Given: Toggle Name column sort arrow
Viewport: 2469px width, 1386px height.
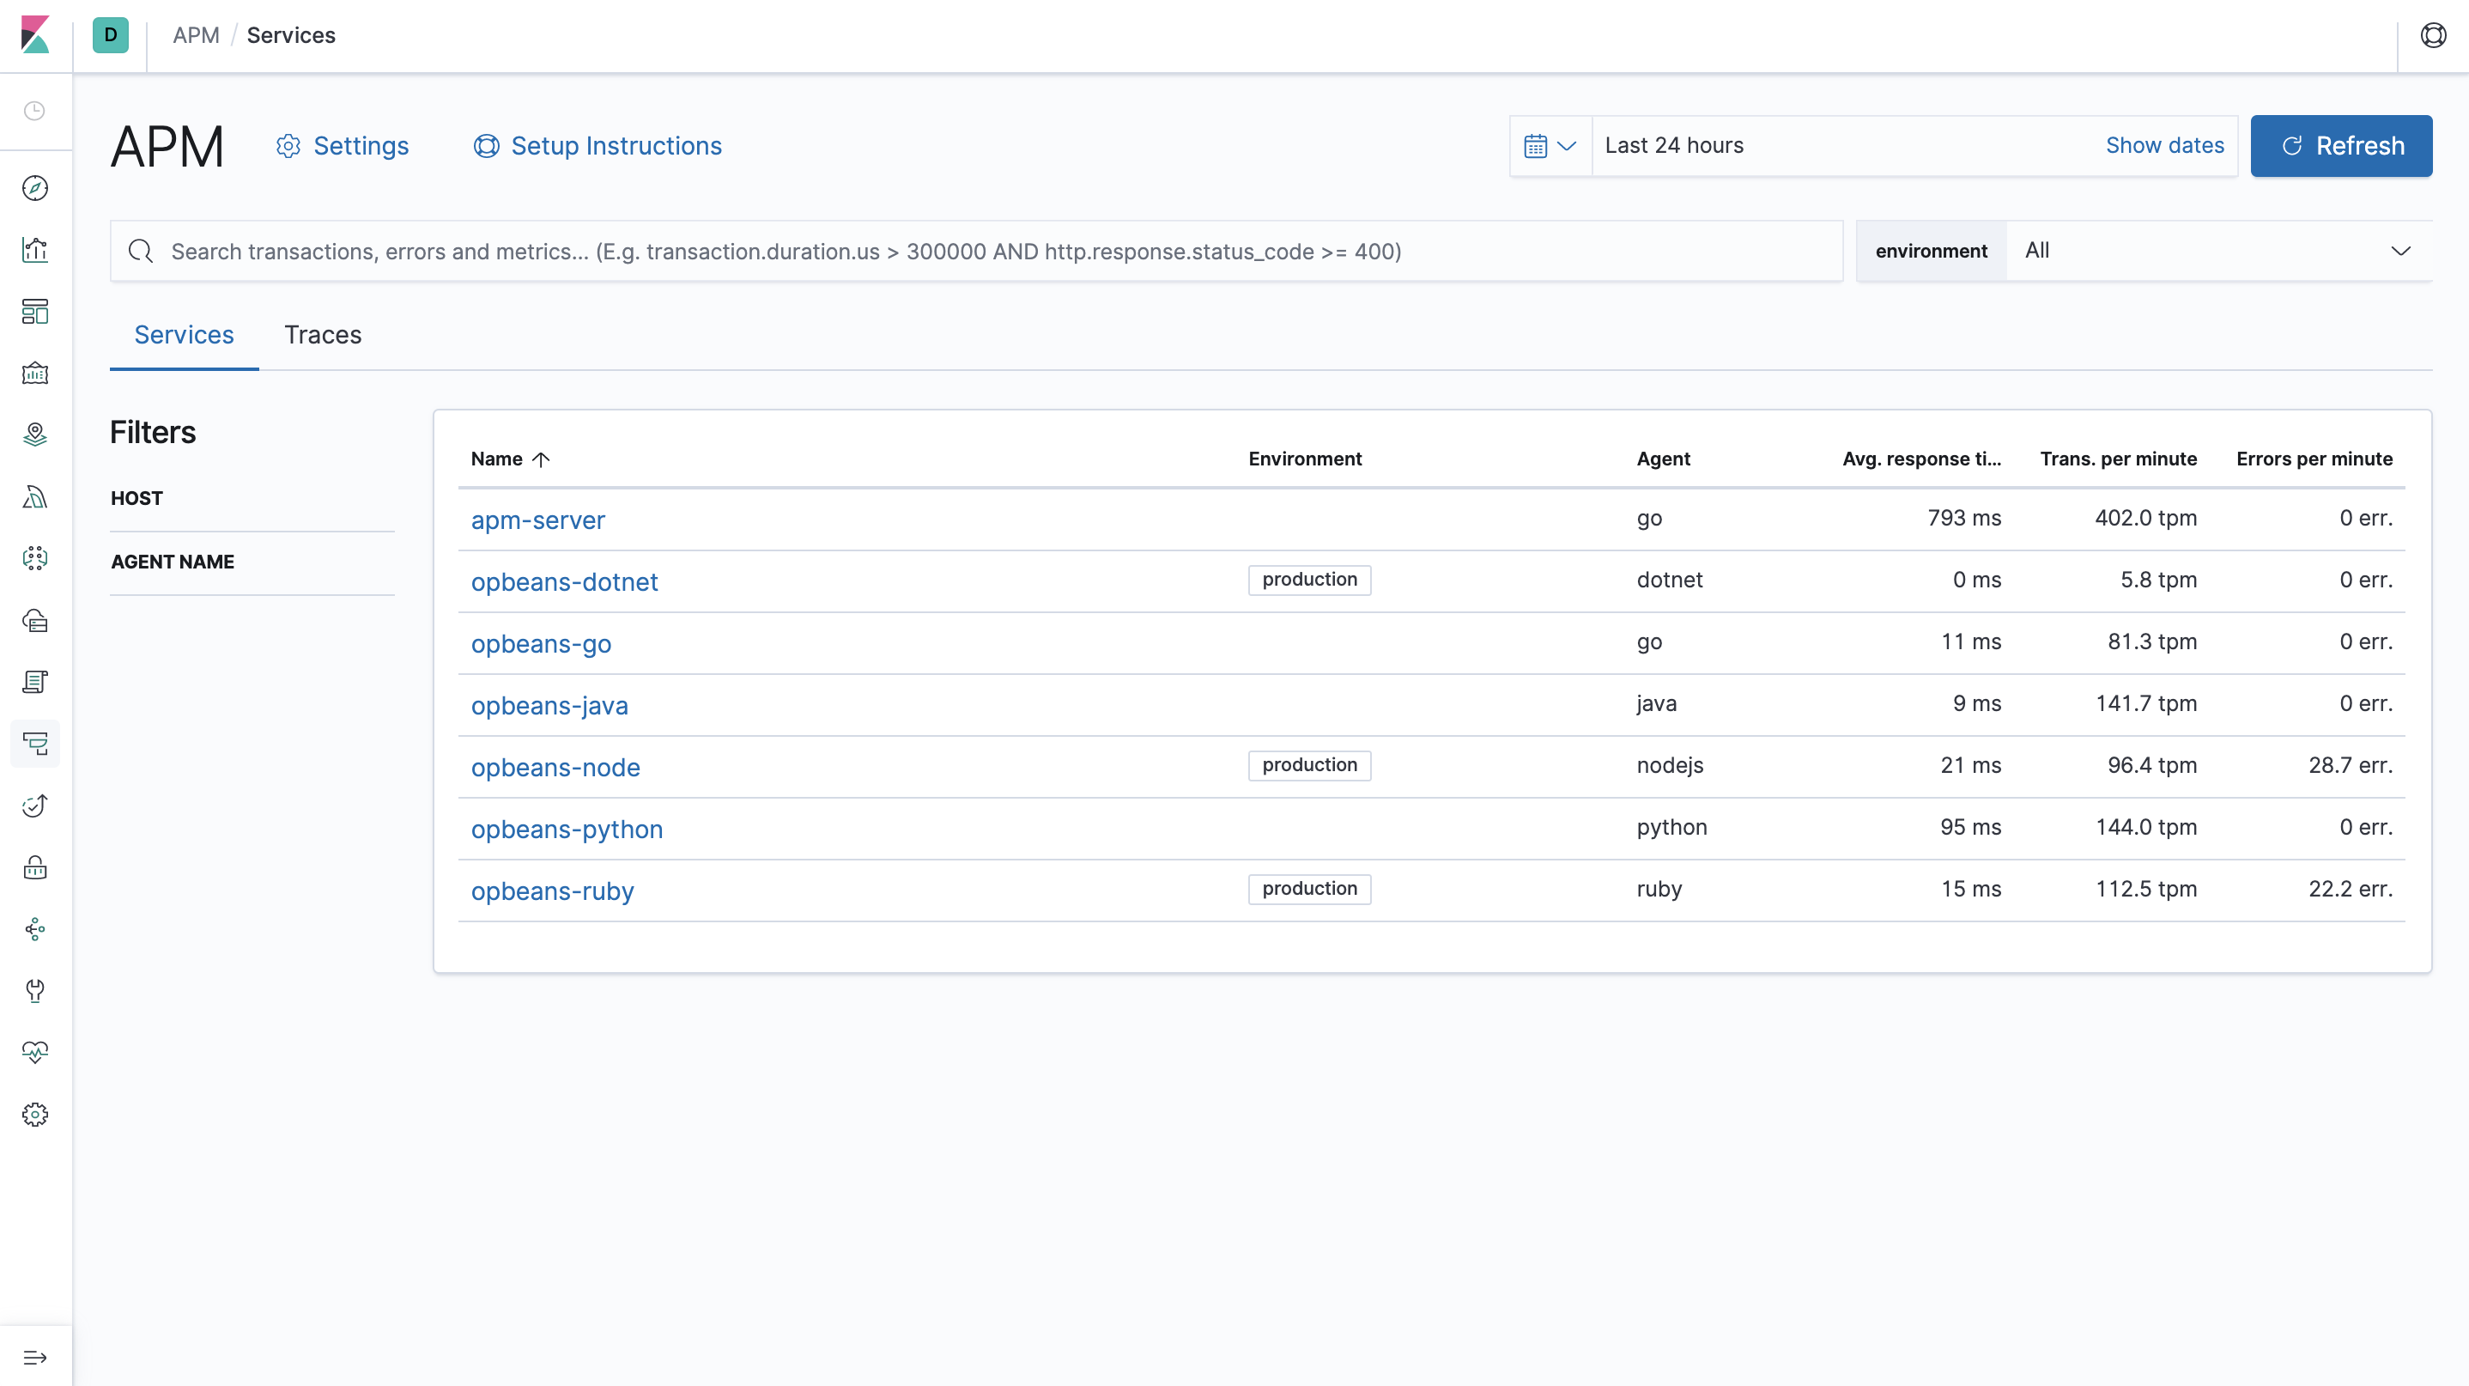Looking at the screenshot, I should point(542,459).
